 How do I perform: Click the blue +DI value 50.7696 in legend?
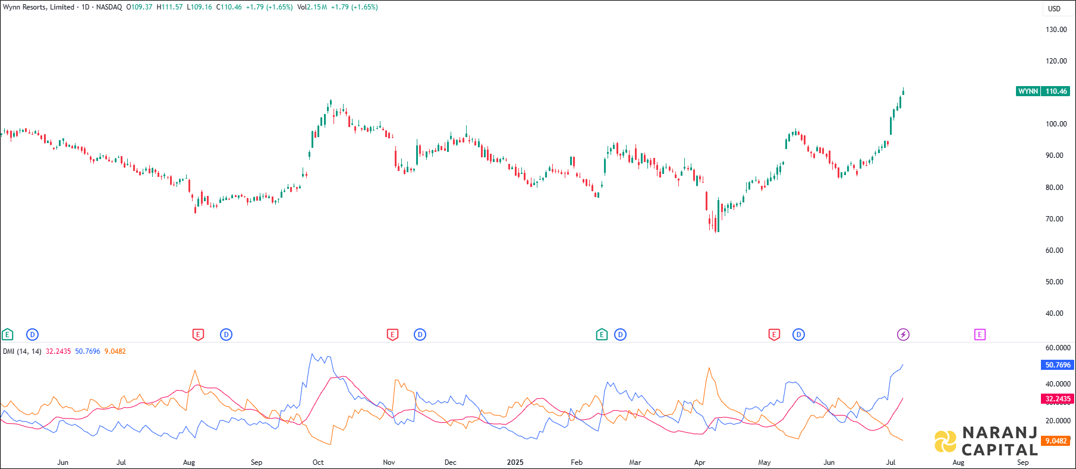click(x=87, y=351)
